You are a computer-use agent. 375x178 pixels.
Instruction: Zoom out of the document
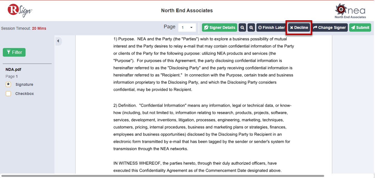[x=242, y=27]
